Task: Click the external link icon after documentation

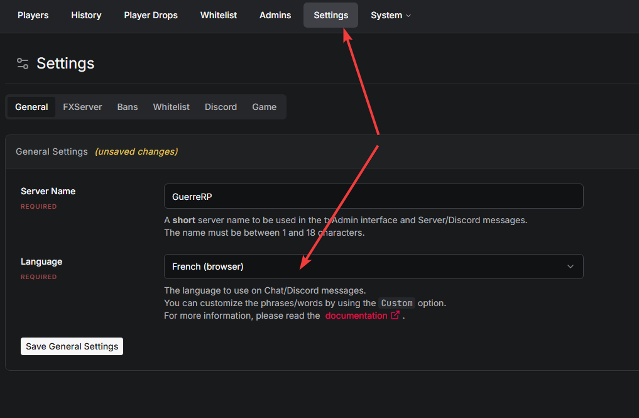Action: (395, 316)
